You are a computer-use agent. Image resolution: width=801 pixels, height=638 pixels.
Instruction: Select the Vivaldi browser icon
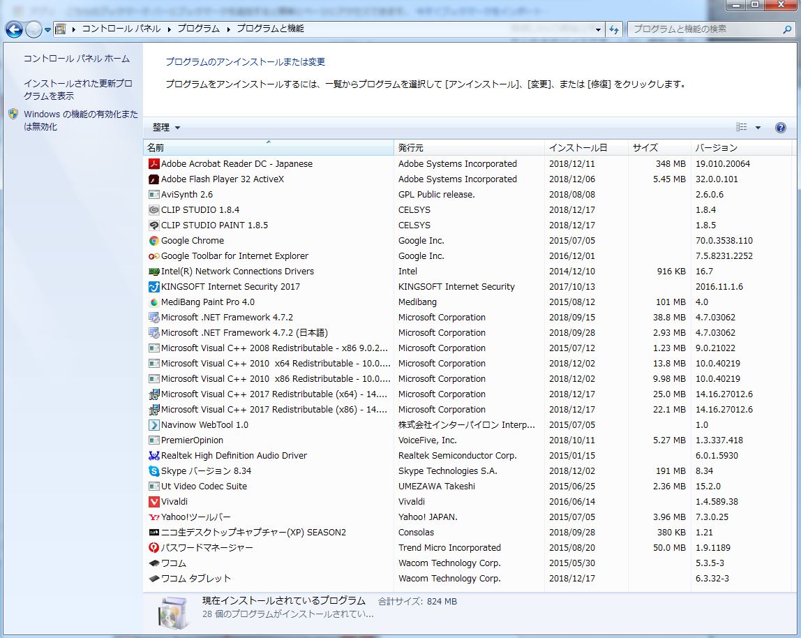click(154, 502)
